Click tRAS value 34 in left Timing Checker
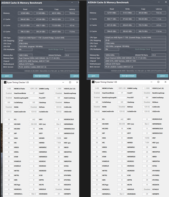The height and width of the screenshot is (197, 169). [x=9, y=138]
